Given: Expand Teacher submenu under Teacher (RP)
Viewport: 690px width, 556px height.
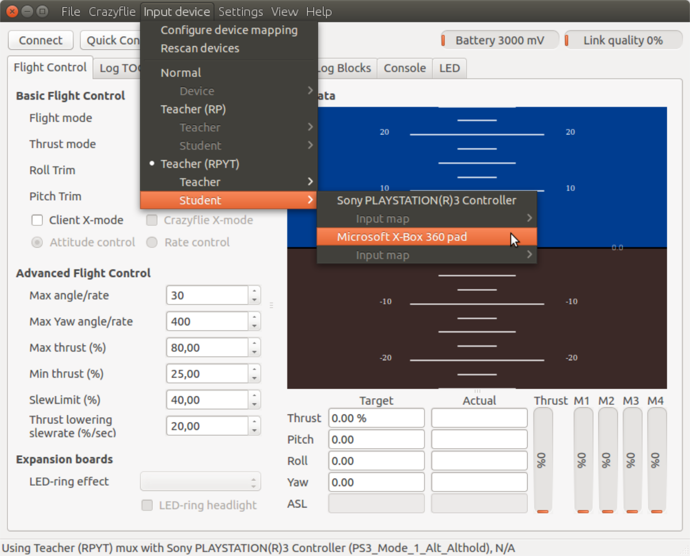Looking at the screenshot, I should (x=229, y=127).
